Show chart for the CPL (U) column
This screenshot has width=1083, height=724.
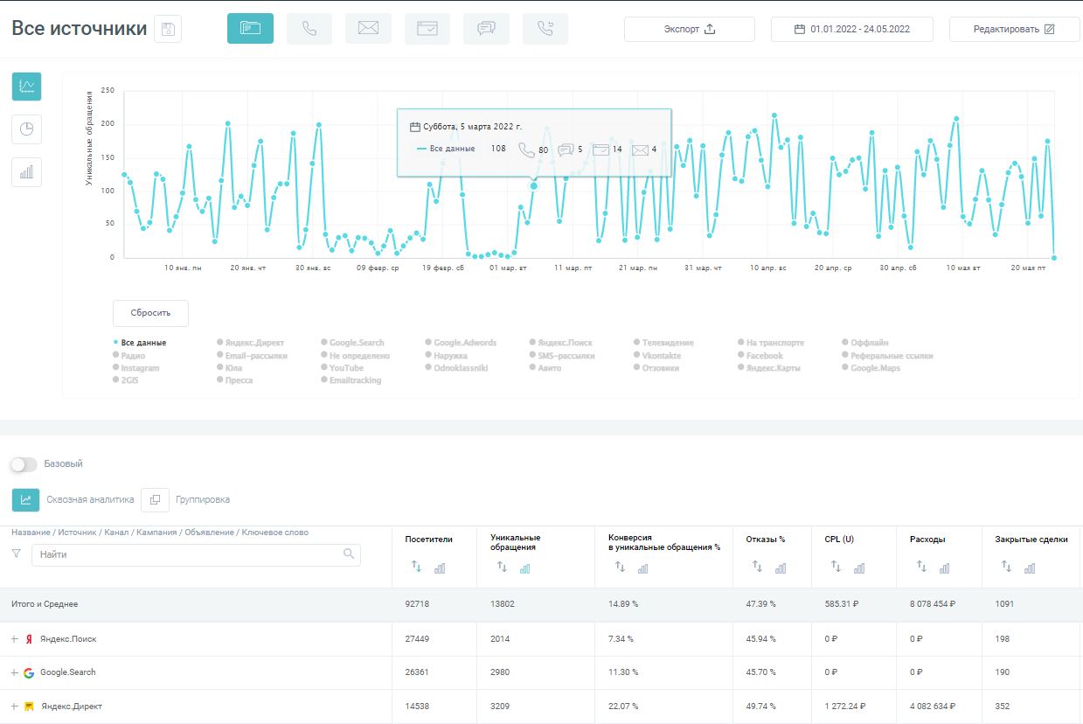(x=859, y=568)
